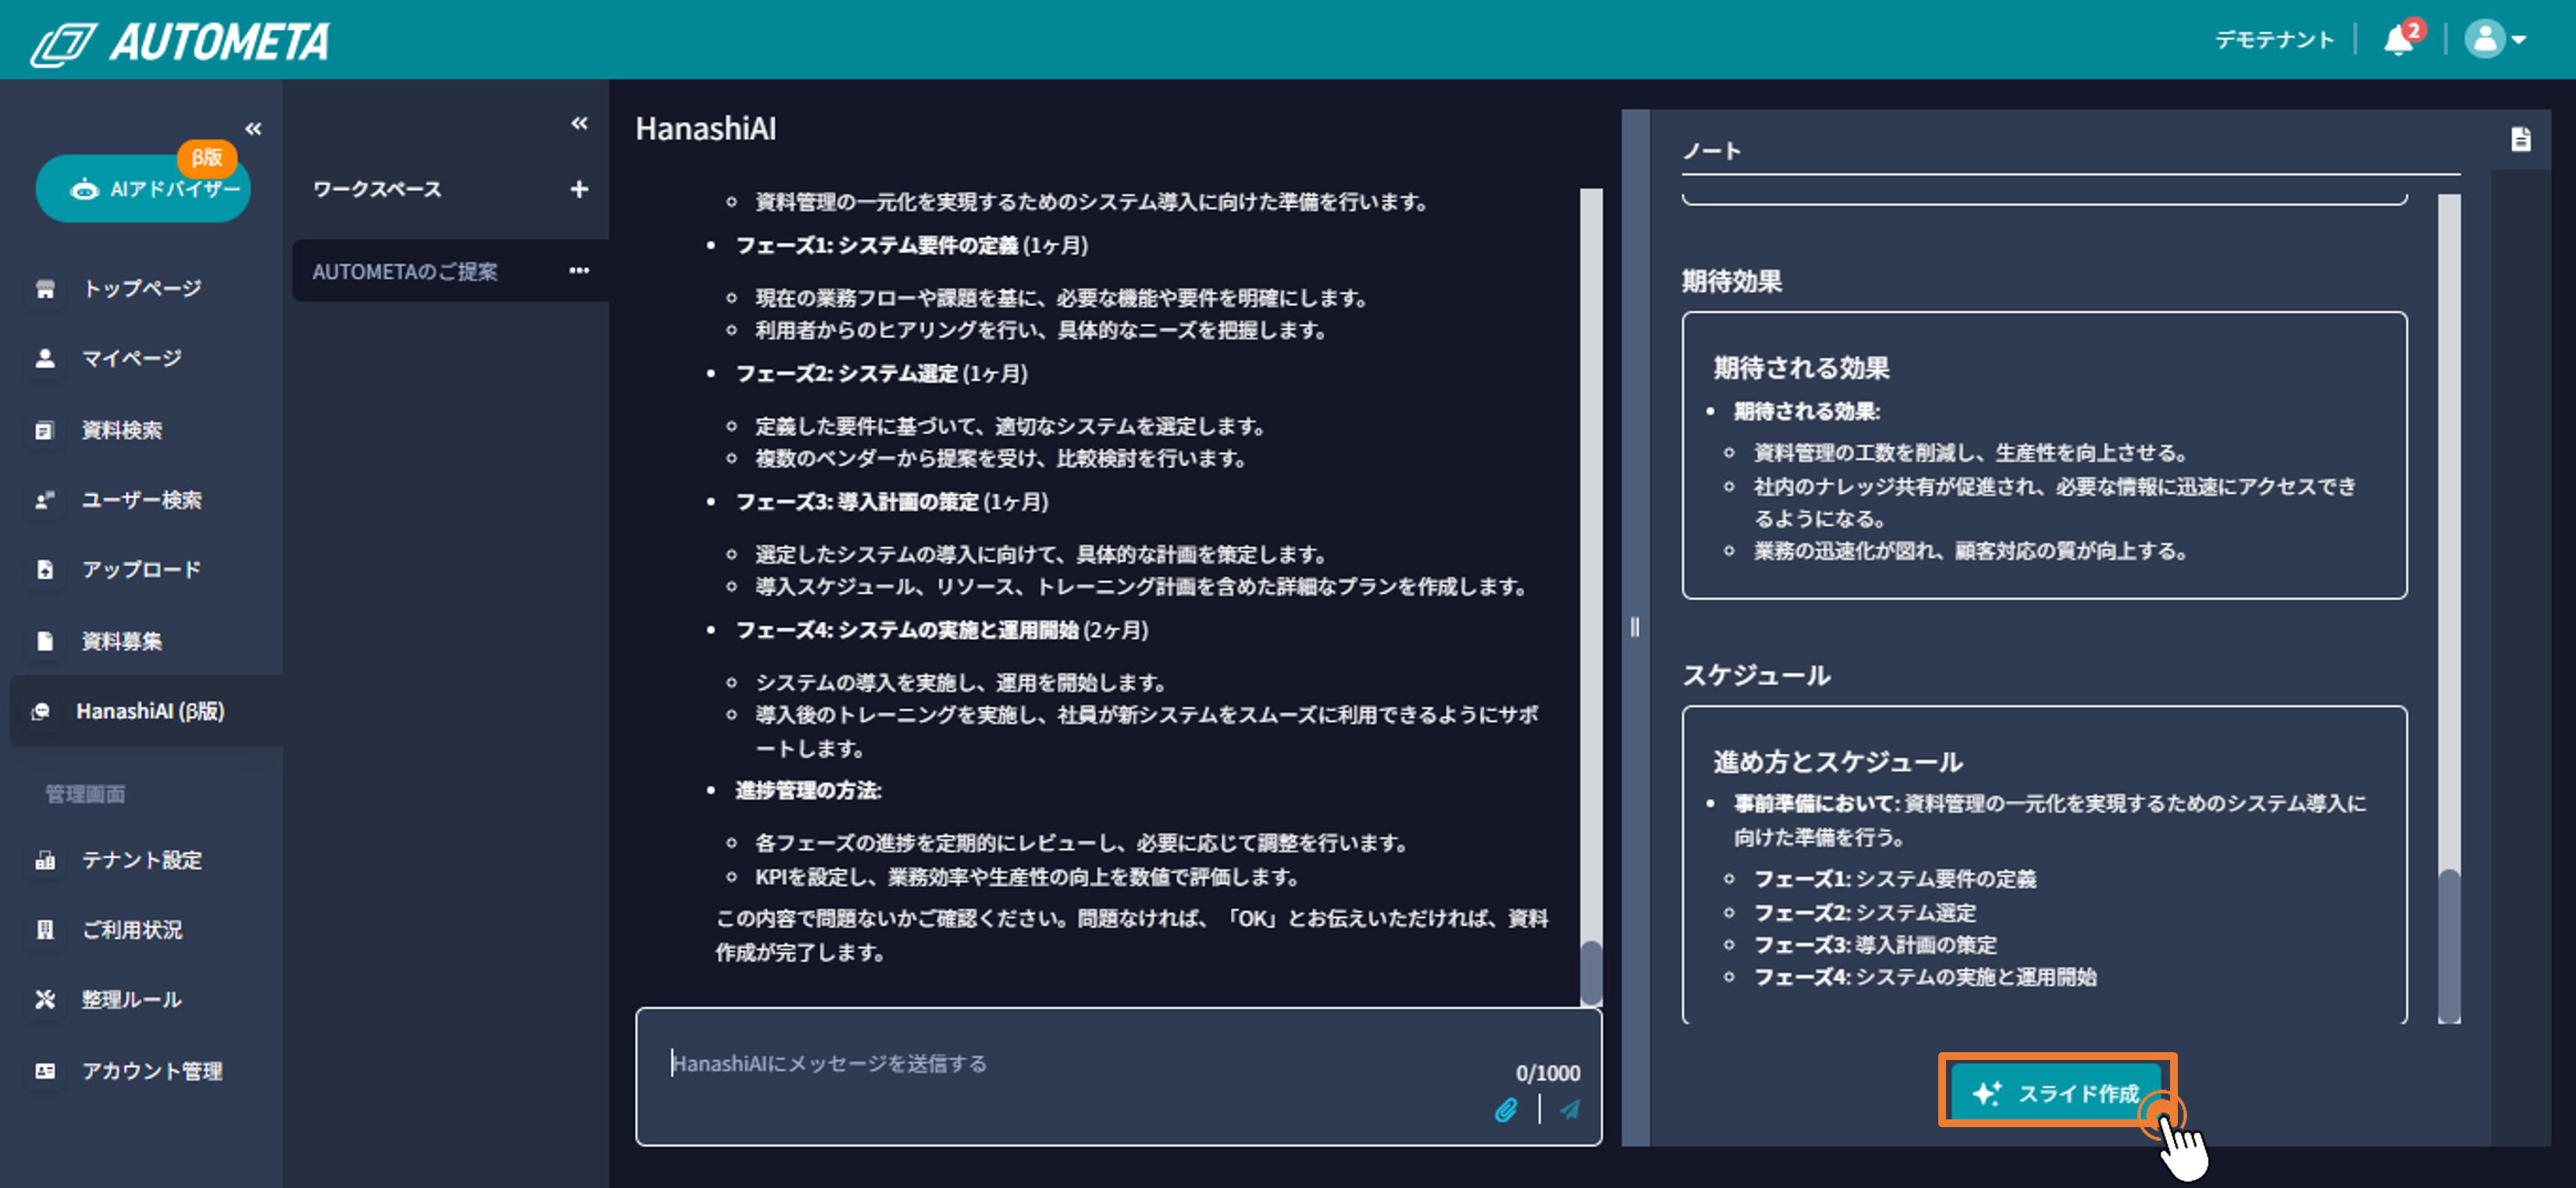Click the 期待効果 section heading

(1732, 281)
